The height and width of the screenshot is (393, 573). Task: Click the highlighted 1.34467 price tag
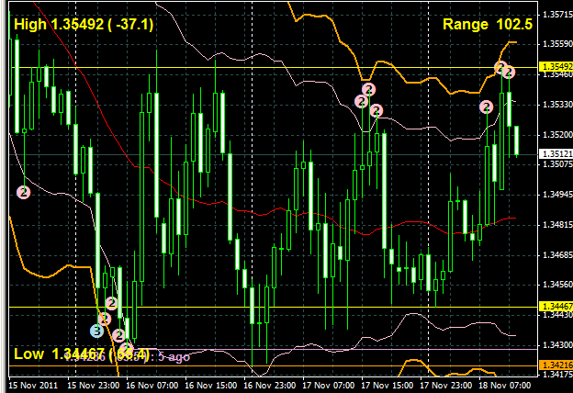554,306
